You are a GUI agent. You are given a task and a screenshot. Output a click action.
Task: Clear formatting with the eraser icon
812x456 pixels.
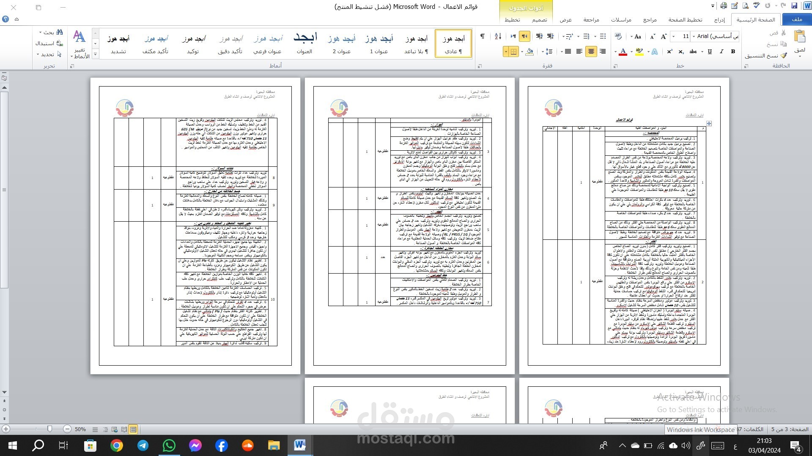click(x=618, y=36)
